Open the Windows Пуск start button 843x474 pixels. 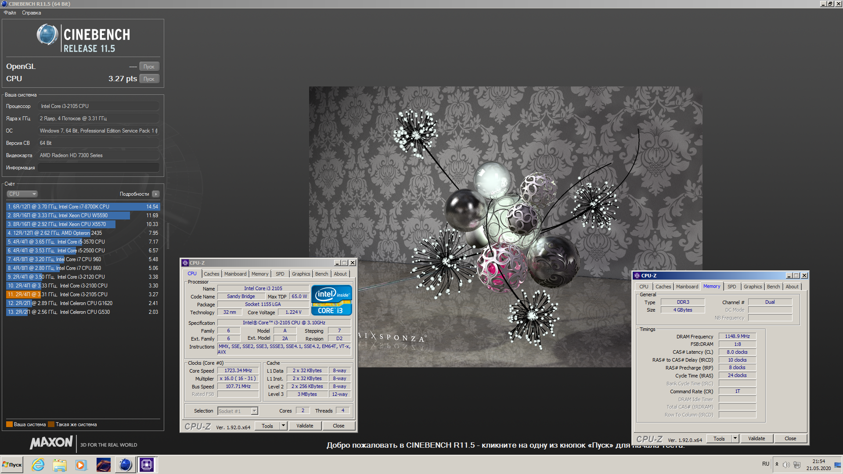tap(12, 464)
